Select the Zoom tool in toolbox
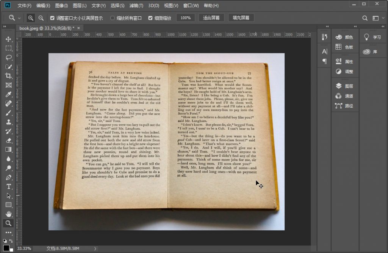 tap(8, 223)
